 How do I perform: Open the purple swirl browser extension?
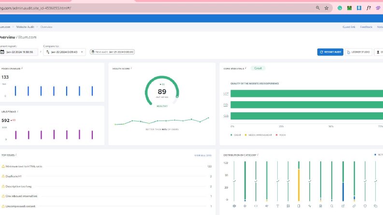click(378, 8)
